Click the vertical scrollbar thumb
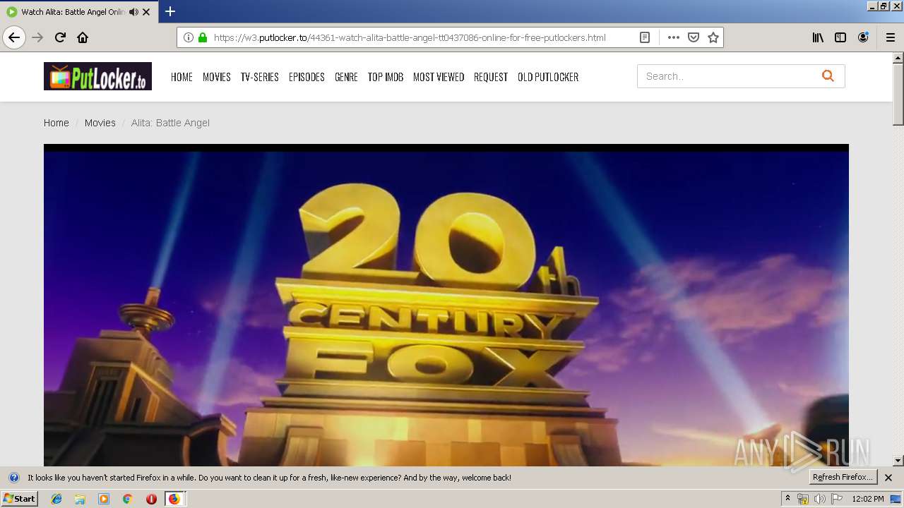 pyautogui.click(x=898, y=94)
